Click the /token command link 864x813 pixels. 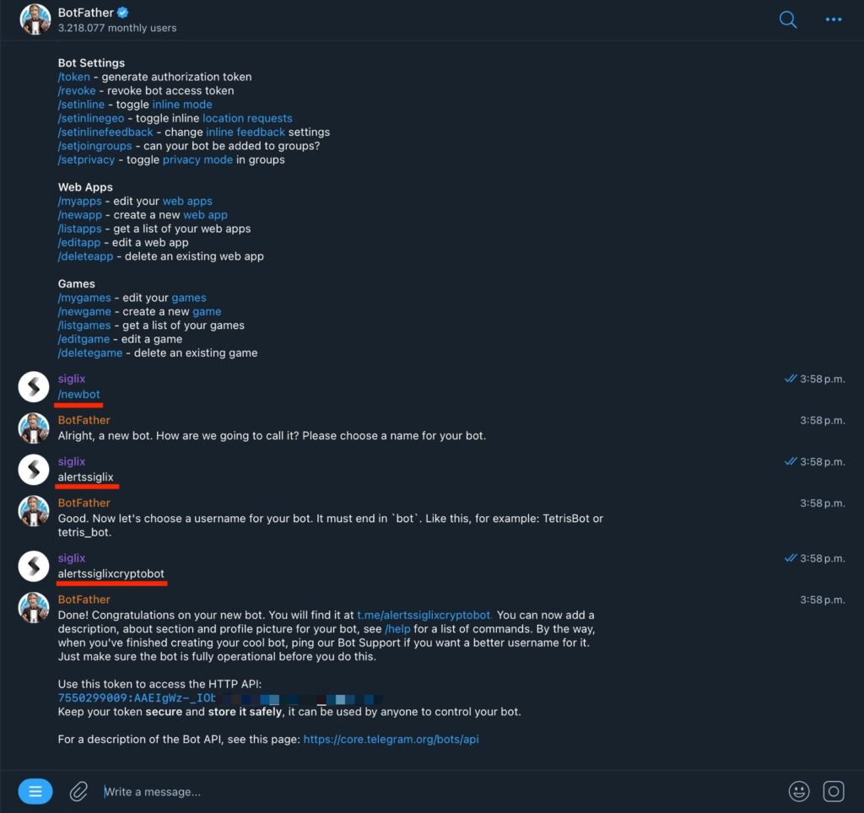(74, 77)
